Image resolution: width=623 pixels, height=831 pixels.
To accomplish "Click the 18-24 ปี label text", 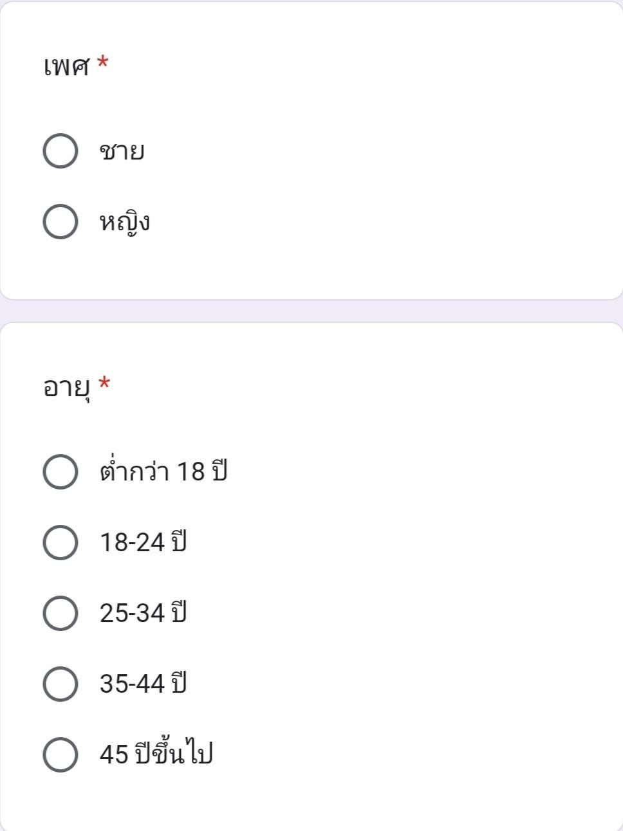I will point(143,542).
